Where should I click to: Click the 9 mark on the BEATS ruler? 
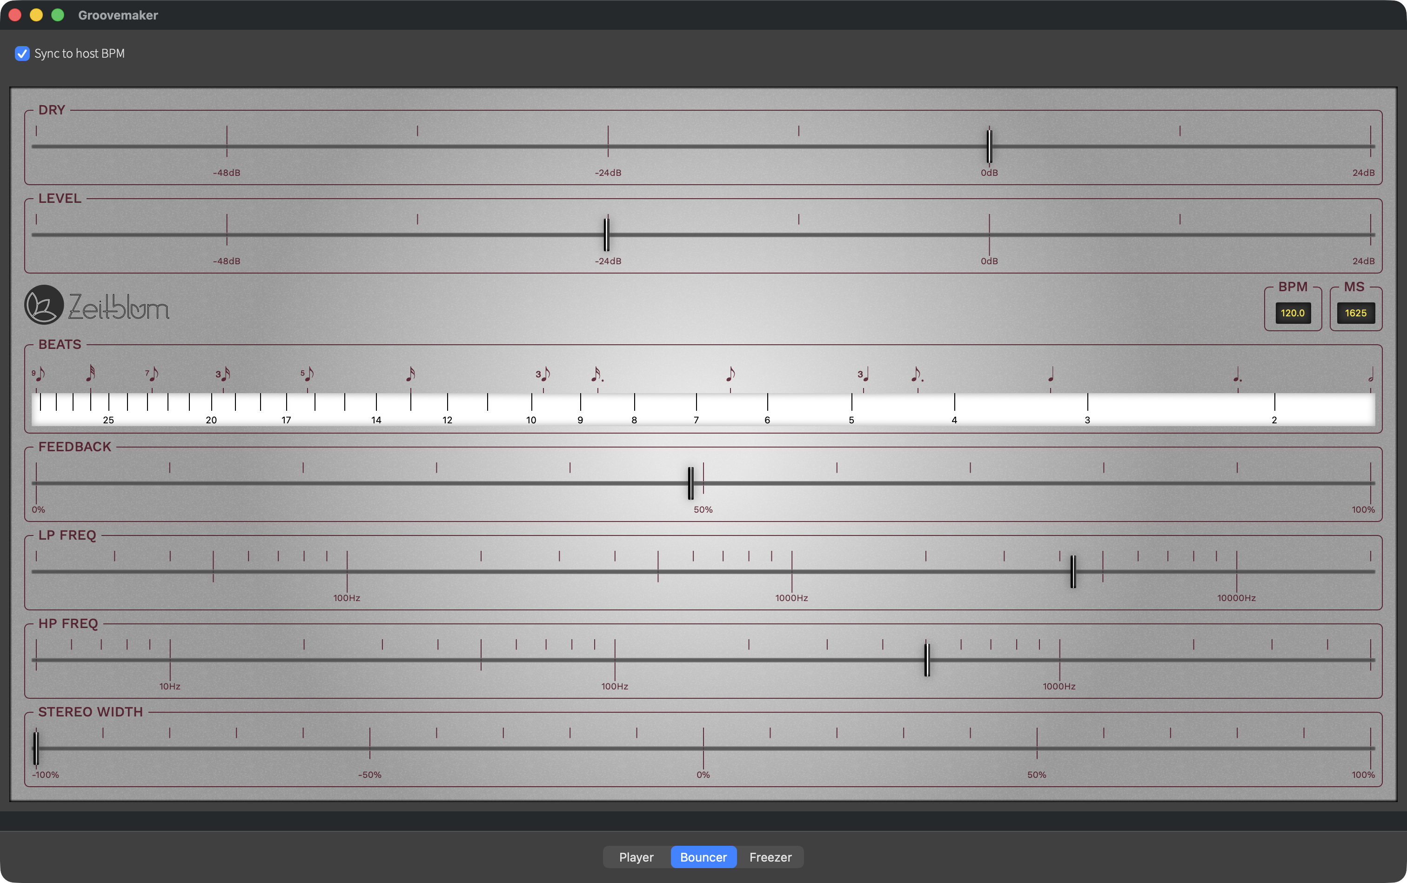coord(581,420)
